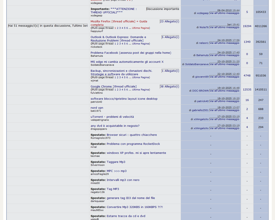
Task: Show who posted: 19294 replies in Firefox thread
Action: coord(247,26)
